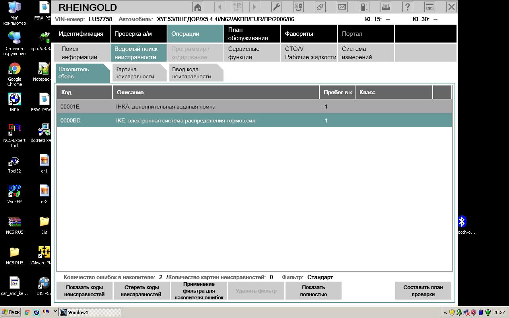Click Показать полностью button
Image resolution: width=509 pixels, height=318 pixels.
coord(313,291)
